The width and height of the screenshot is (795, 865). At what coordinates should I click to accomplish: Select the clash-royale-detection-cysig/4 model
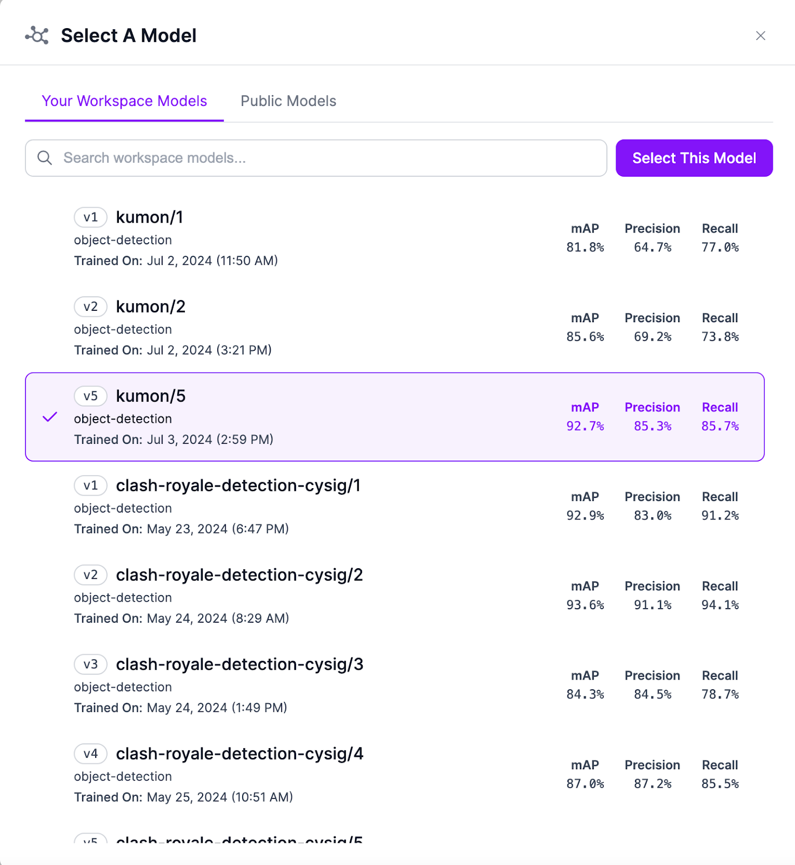pos(239,754)
